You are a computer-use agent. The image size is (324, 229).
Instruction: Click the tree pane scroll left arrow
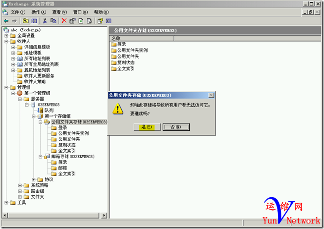coord(5,215)
